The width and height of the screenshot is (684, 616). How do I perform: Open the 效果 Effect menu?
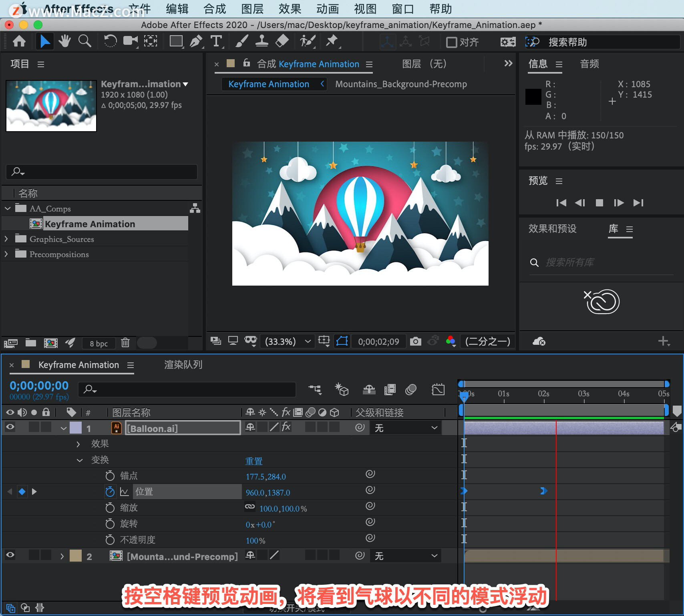point(290,9)
